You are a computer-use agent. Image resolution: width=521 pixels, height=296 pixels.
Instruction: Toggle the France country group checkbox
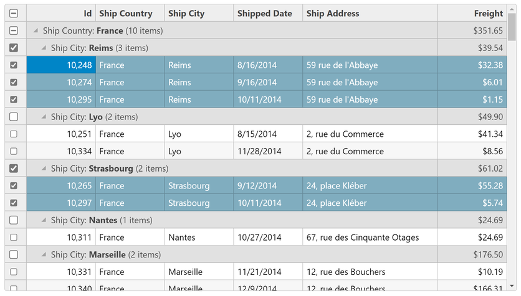[14, 30]
